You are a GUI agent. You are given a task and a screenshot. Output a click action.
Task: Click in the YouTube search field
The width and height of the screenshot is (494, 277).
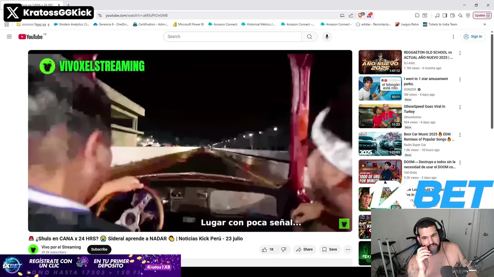pyautogui.click(x=232, y=37)
